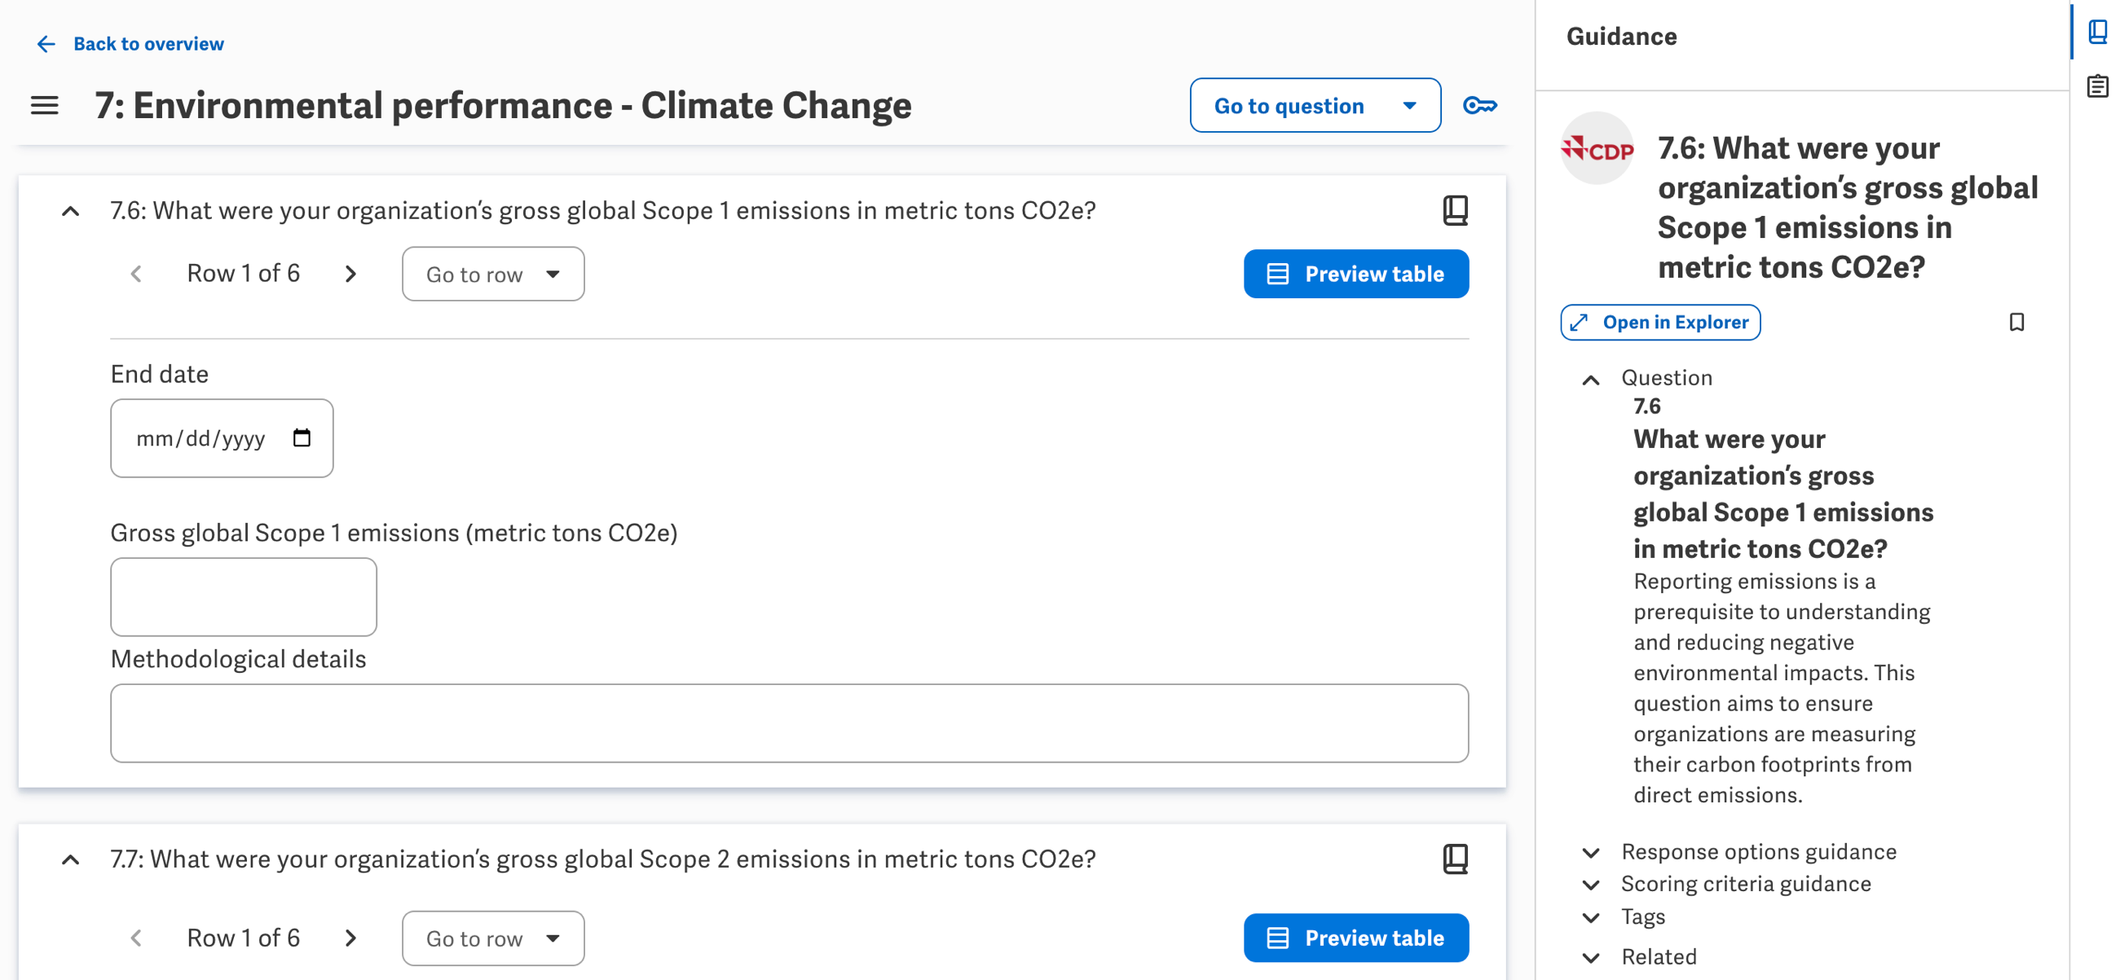This screenshot has height=980, width=2124.
Task: Open the guidance book icon for question 7.7
Action: tap(1455, 858)
